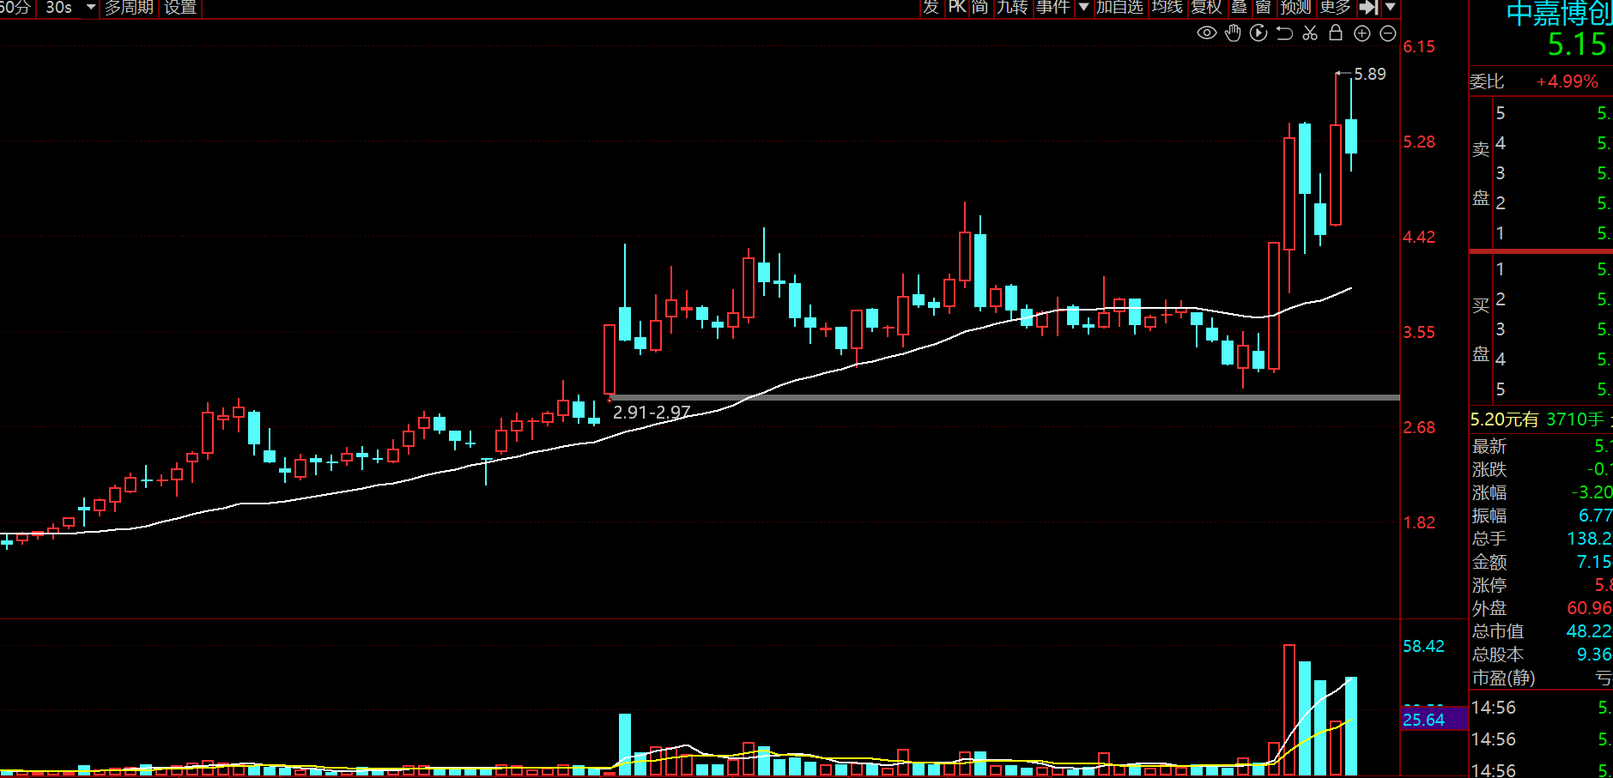Click the 加自选 add to watchlist button

(1119, 8)
